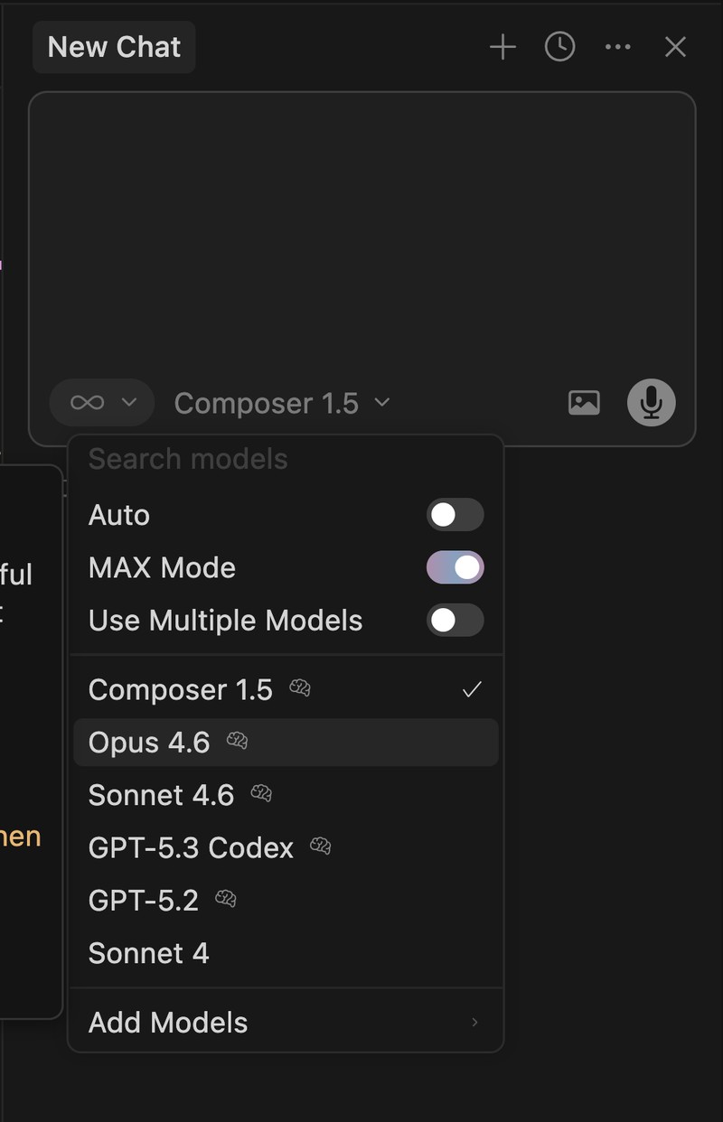The image size is (723, 1122).
Task: Click the image attachment icon
Action: point(584,403)
